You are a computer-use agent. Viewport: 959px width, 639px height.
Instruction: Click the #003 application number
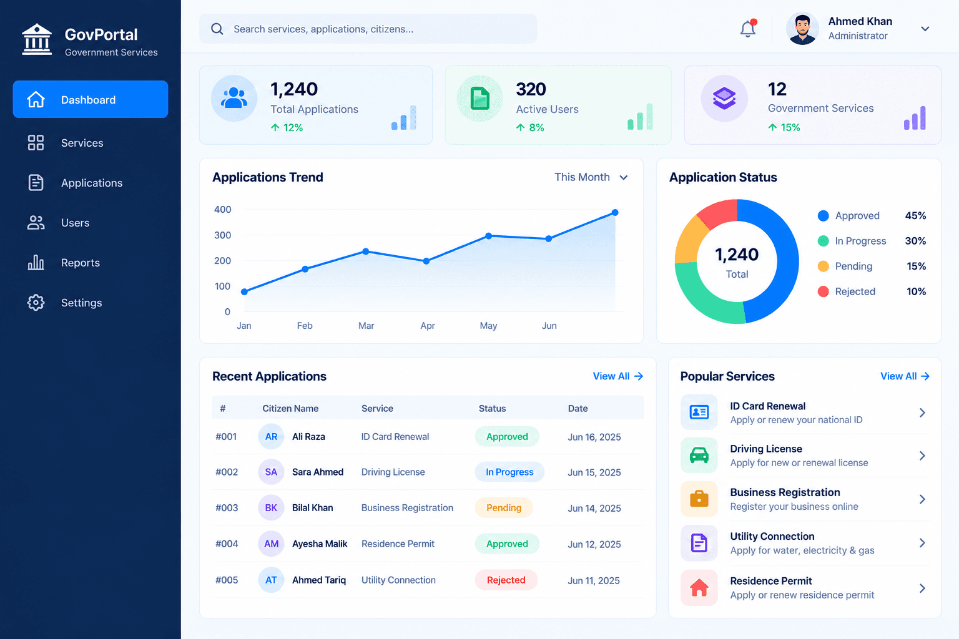pos(227,508)
